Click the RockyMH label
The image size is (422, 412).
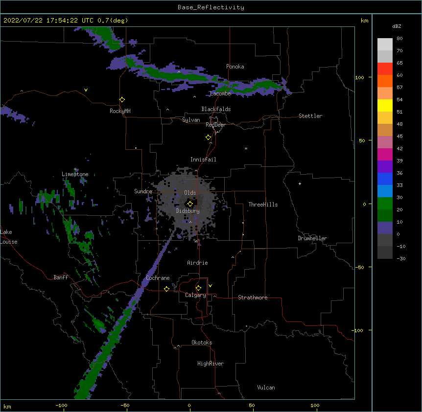pyautogui.click(x=120, y=111)
